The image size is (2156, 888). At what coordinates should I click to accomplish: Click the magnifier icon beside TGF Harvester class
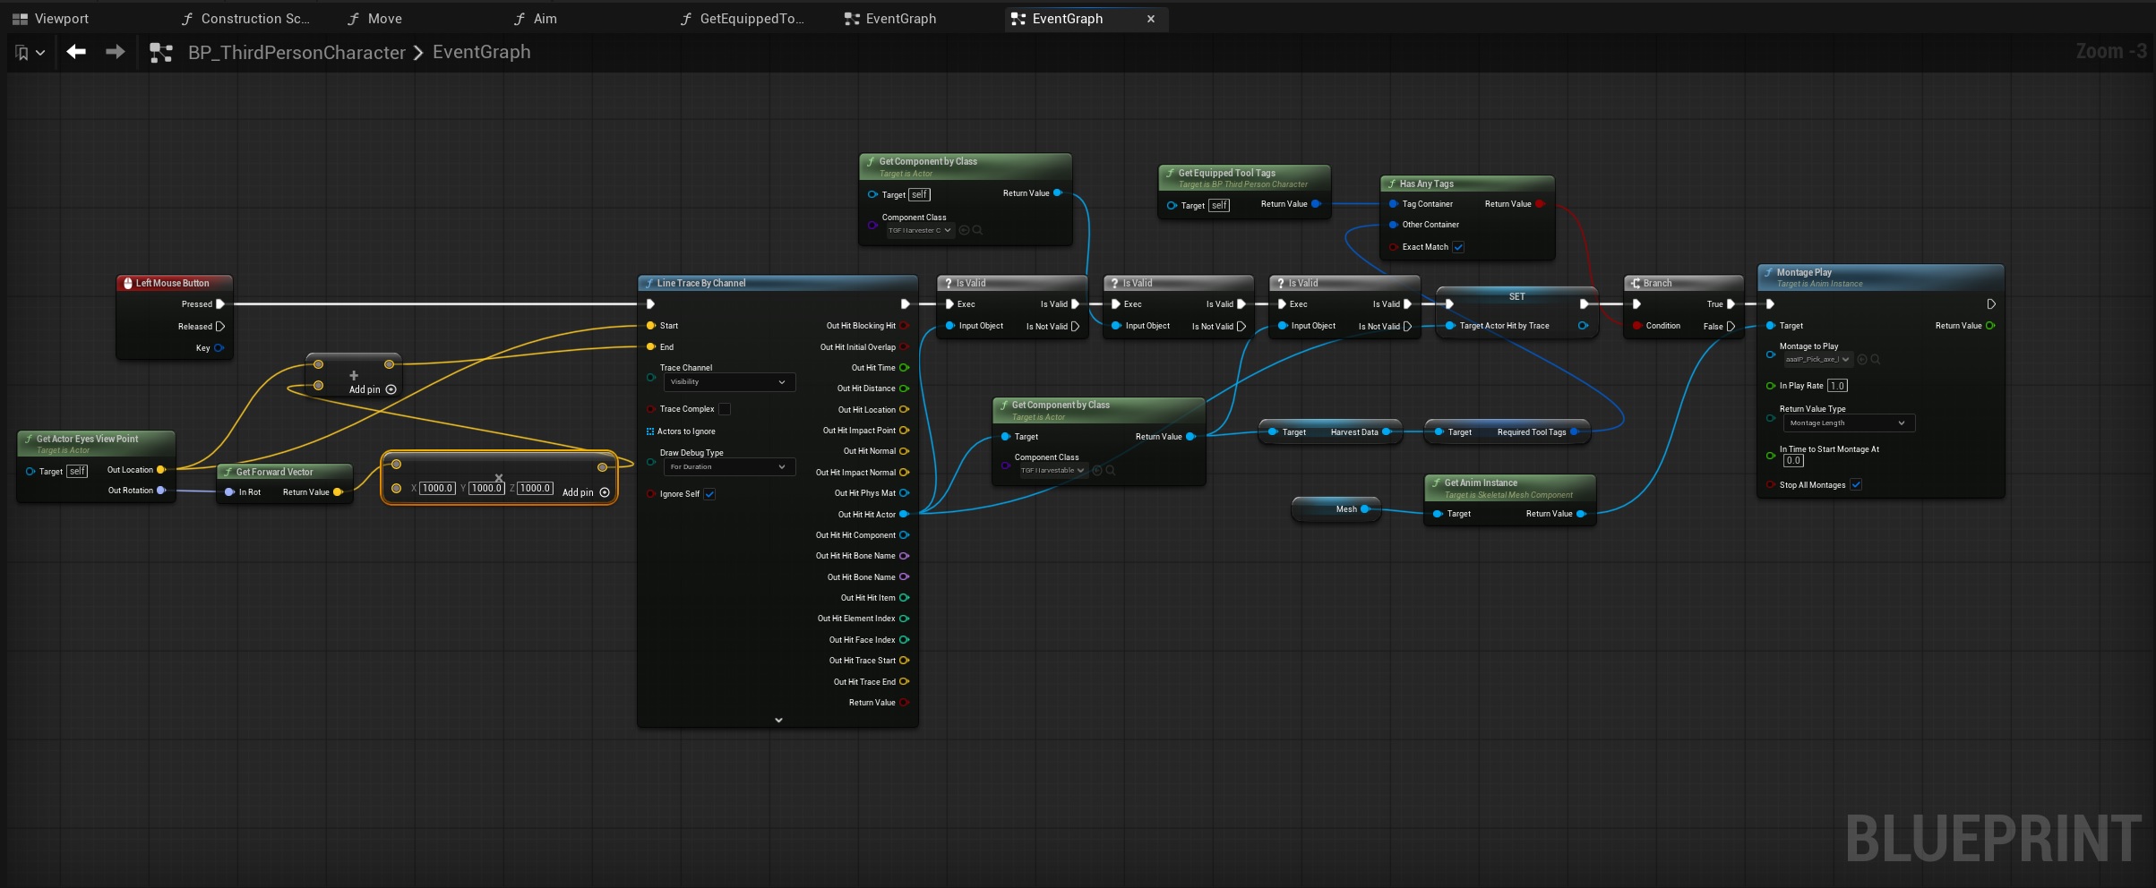[977, 230]
